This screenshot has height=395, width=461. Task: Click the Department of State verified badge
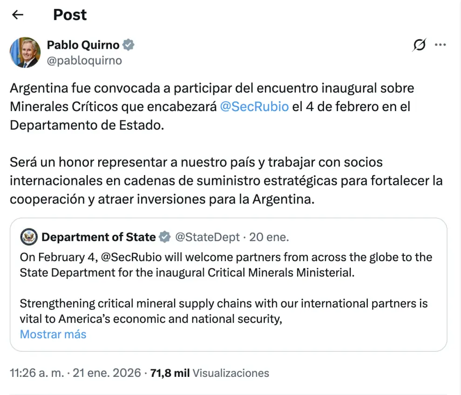point(165,237)
